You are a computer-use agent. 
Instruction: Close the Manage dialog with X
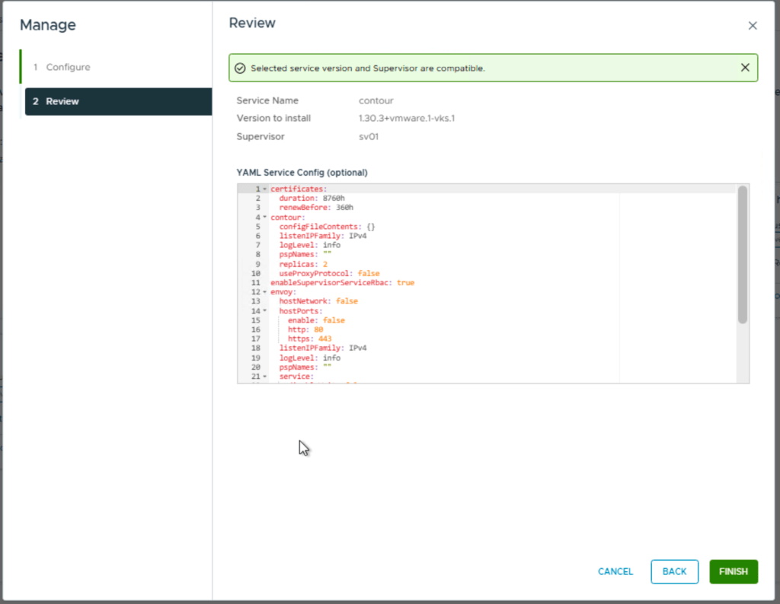753,26
